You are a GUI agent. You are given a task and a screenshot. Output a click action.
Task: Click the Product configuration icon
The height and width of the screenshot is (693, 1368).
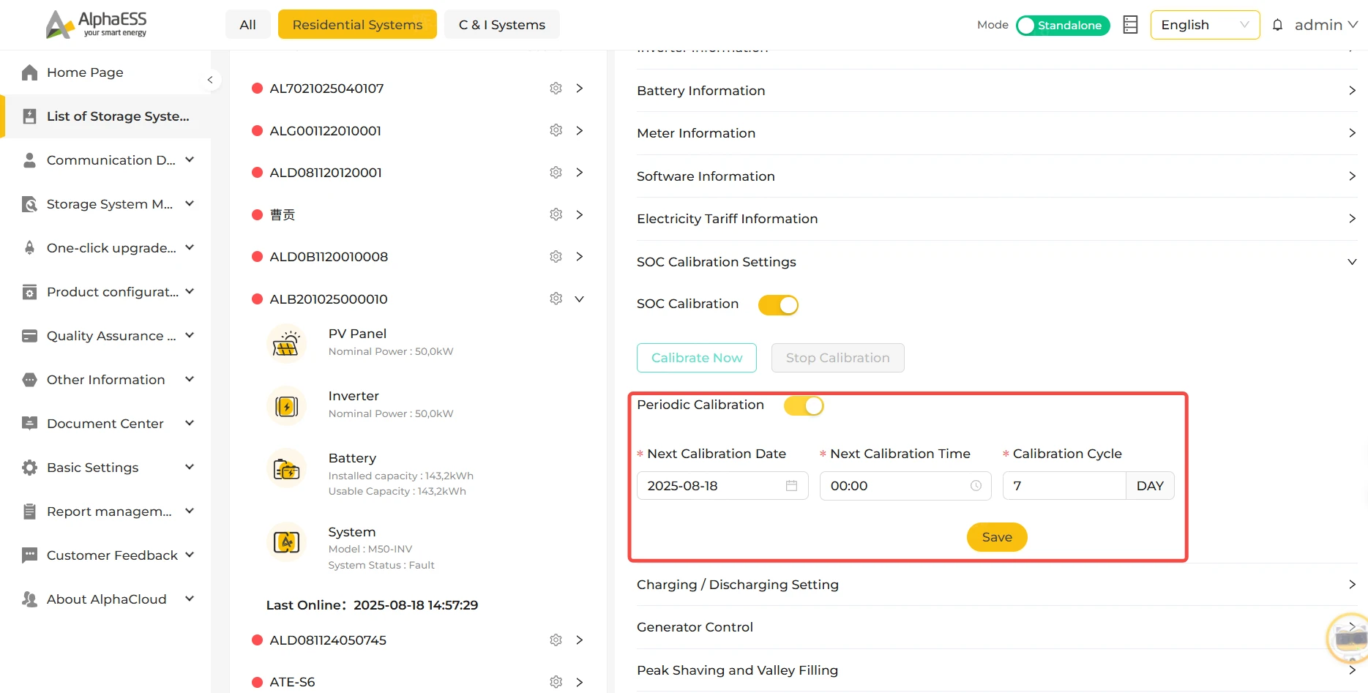point(29,292)
